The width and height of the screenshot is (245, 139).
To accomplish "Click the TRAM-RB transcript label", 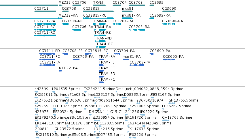I will [101, 21].
